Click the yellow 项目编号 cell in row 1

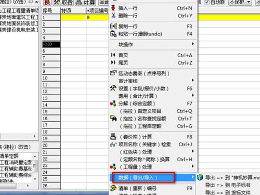[98, 18]
